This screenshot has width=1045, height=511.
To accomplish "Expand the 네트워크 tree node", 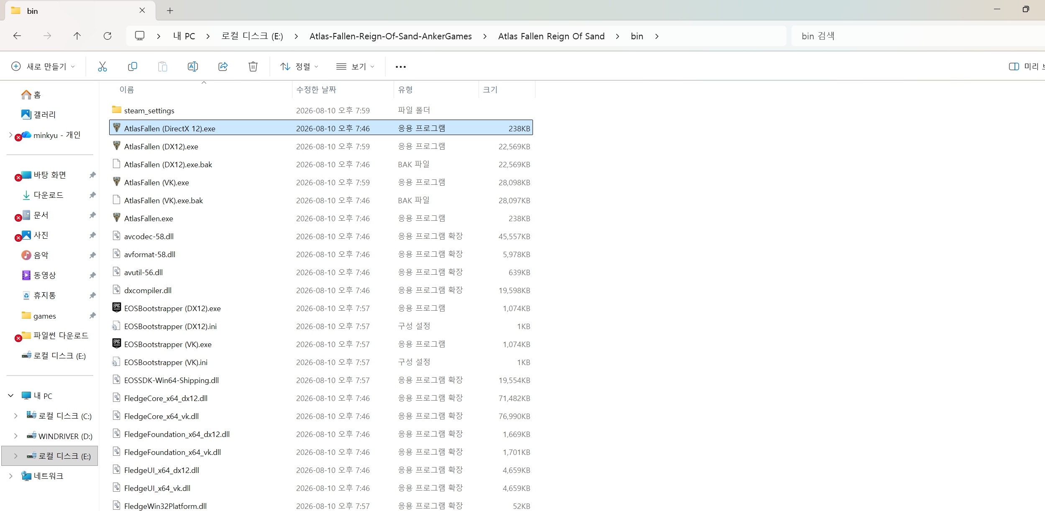I will [10, 476].
